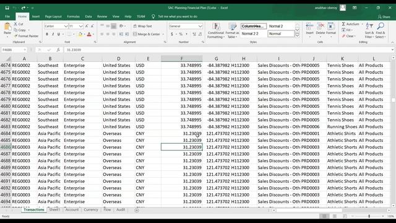
Task: Switch to Page Layout view icon in status bar
Action: (x=335, y=216)
